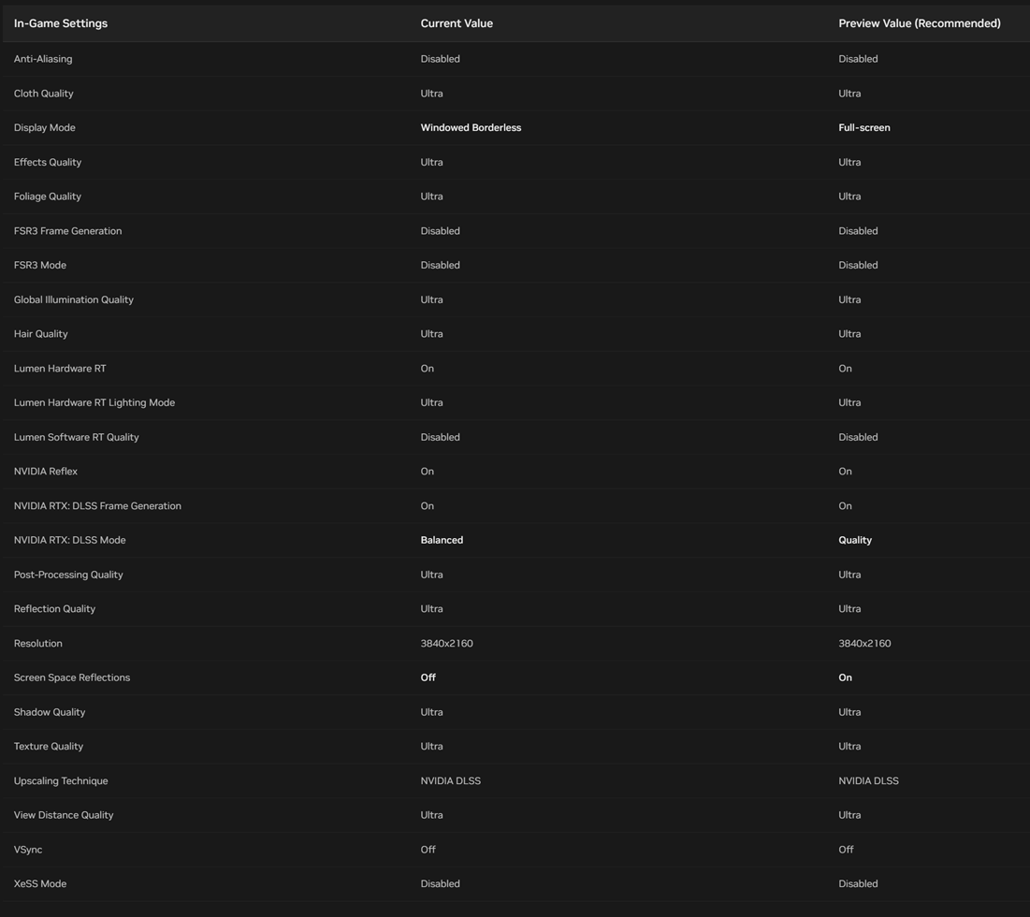This screenshot has width=1030, height=917.
Task: Click the NVIDIA Reflex setting label
Action: pos(46,472)
